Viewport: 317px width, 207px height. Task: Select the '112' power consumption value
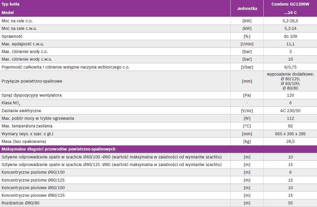coord(290,118)
